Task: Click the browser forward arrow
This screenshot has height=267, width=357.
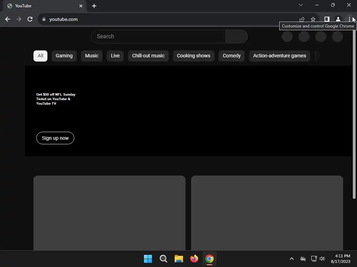Action: point(19,19)
